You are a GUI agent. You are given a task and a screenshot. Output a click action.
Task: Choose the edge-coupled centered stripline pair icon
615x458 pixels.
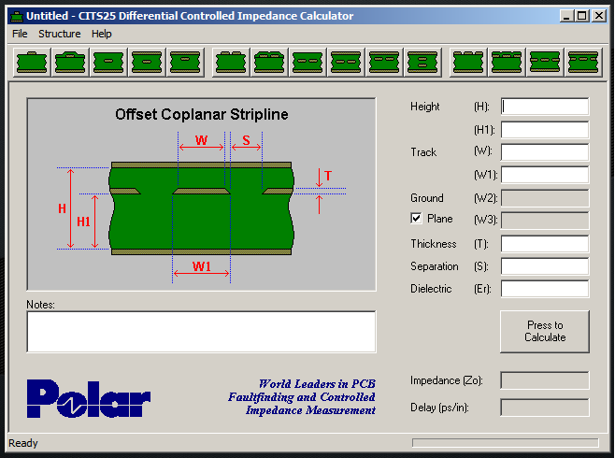coord(307,62)
